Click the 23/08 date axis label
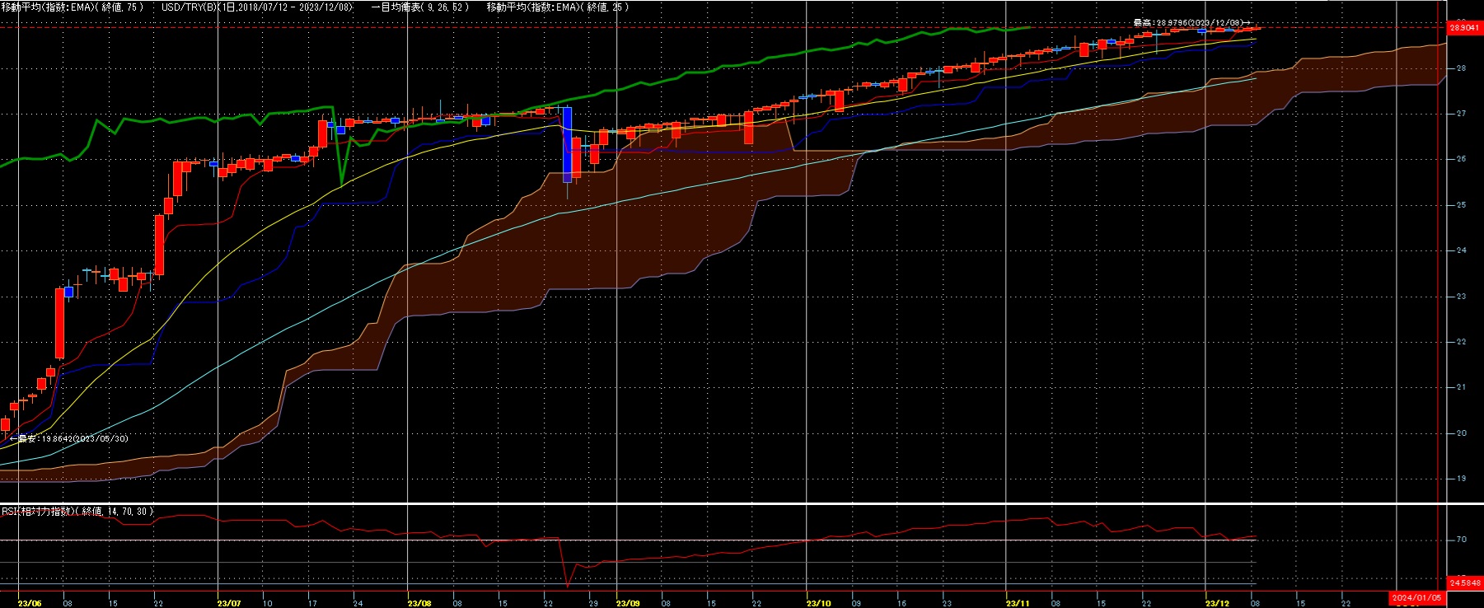 (x=419, y=604)
